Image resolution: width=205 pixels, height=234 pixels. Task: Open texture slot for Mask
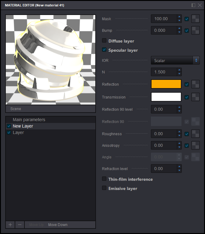(x=196, y=19)
